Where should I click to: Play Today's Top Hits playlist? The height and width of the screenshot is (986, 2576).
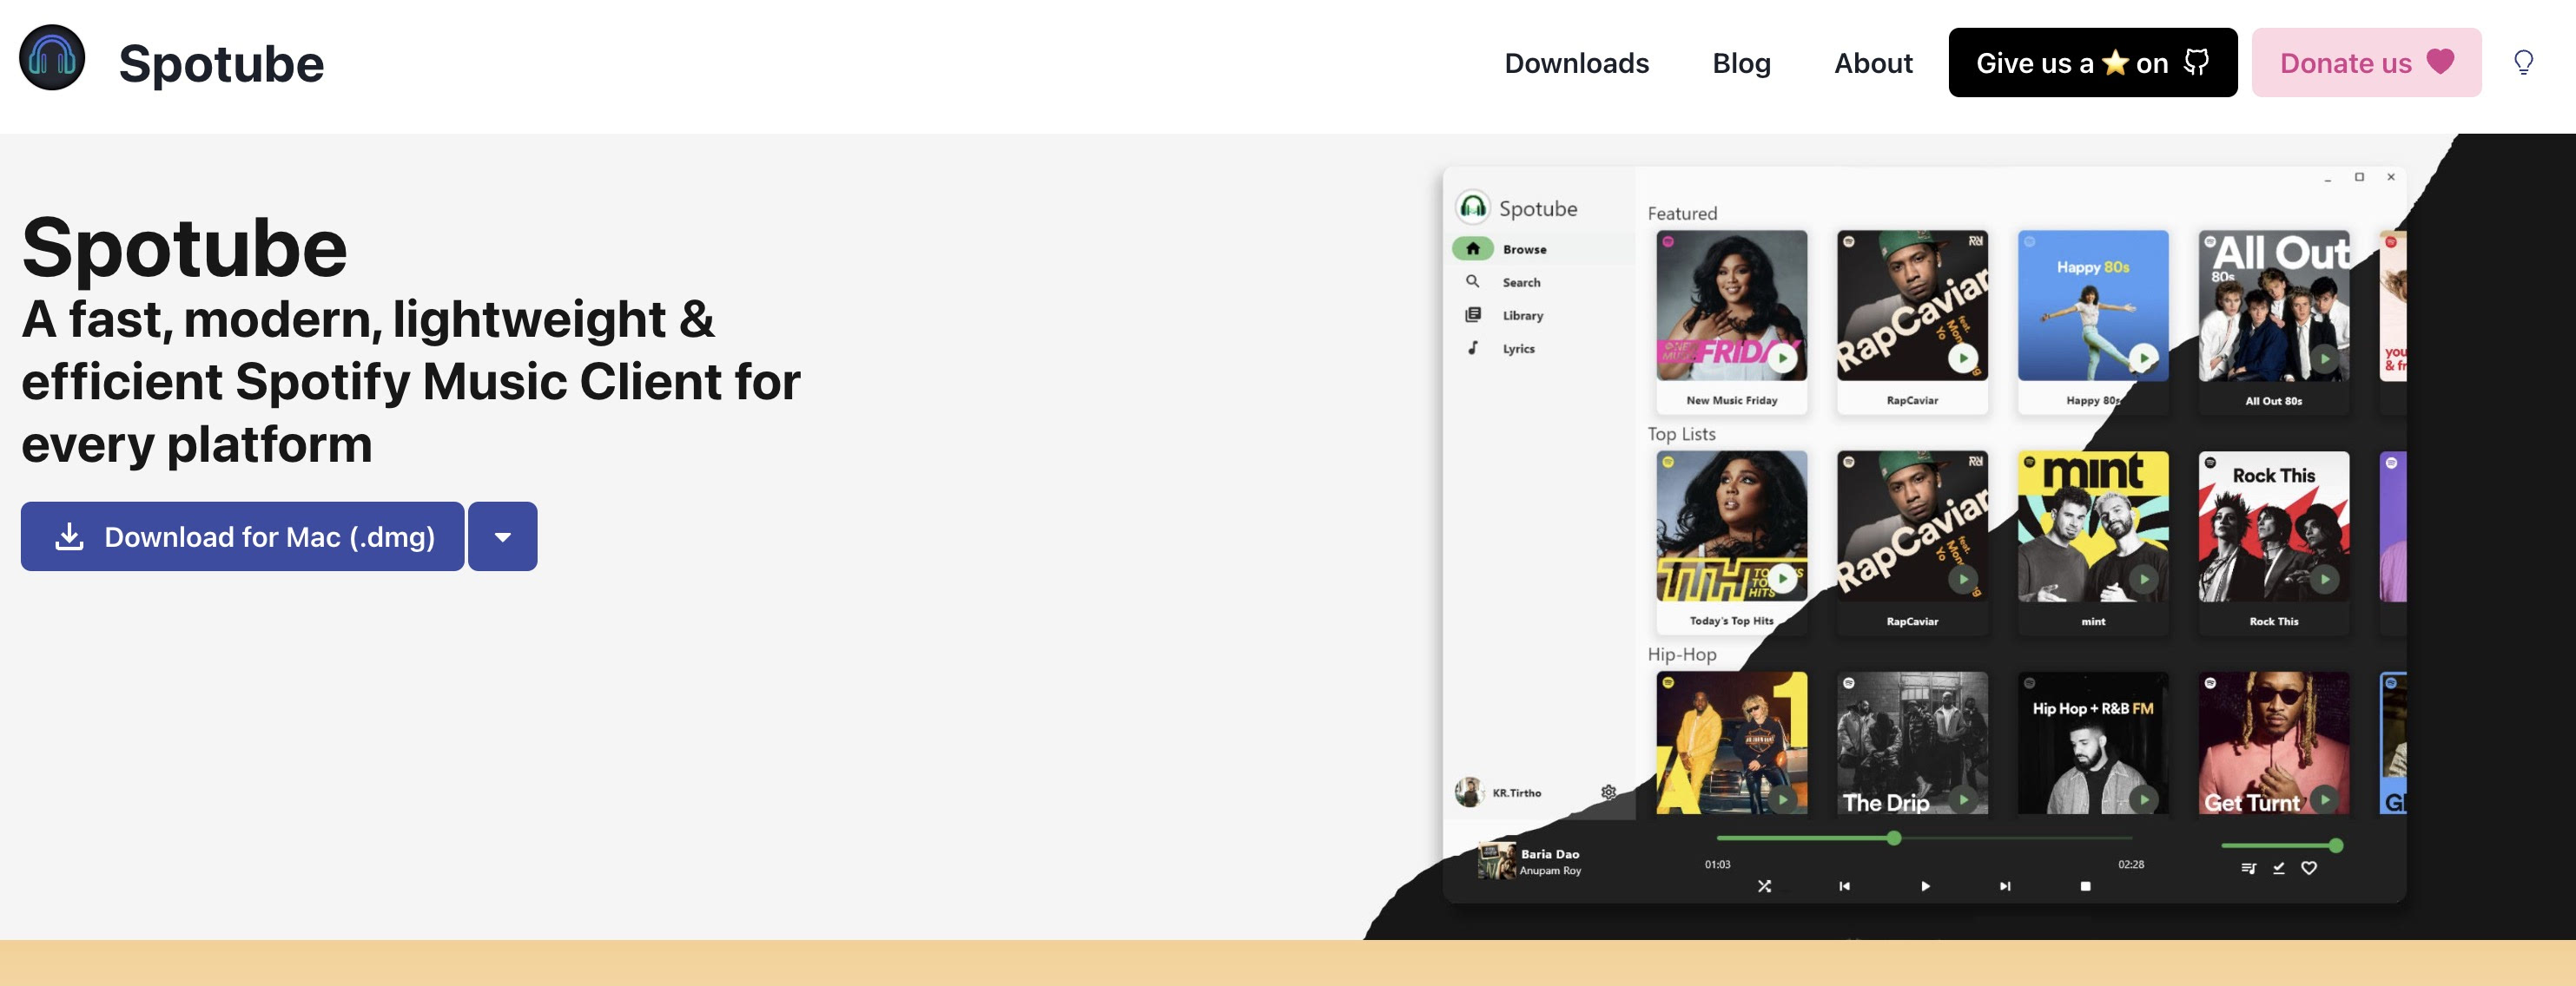pyautogui.click(x=1782, y=578)
